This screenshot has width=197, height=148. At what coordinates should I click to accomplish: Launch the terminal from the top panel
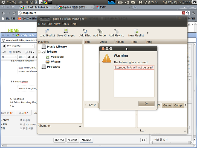[x=50, y=2]
